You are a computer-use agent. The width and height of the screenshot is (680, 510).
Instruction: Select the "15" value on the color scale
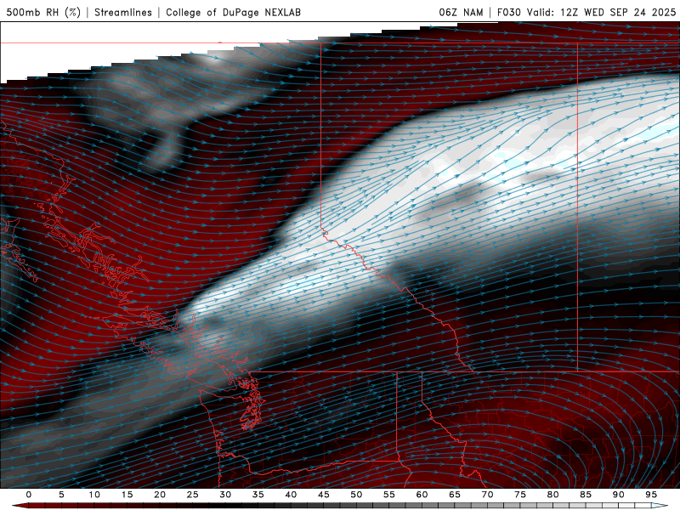pyautogui.click(x=127, y=495)
